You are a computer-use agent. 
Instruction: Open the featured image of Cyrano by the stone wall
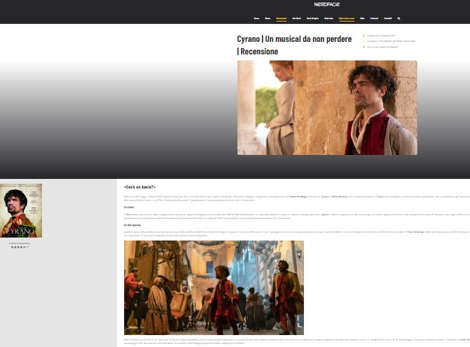point(327,108)
